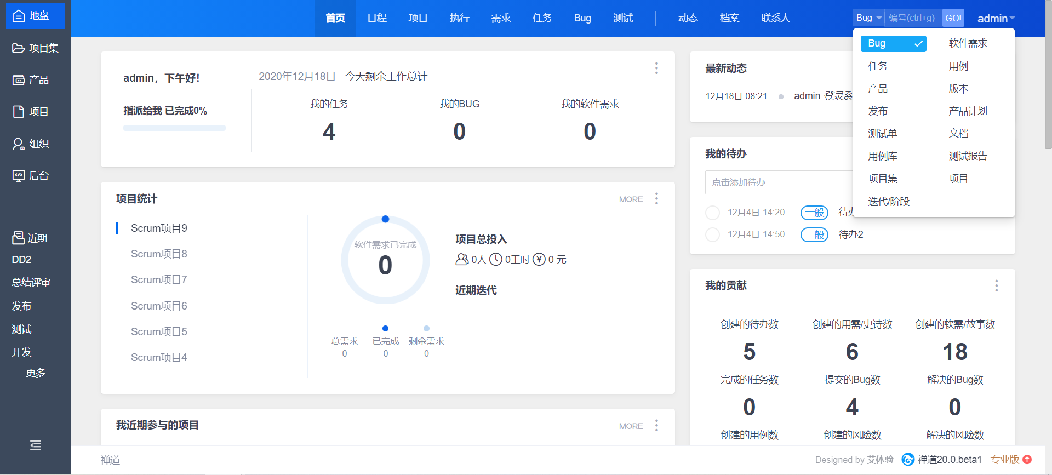Open the 艾体验 designer link
Viewport: 1052px width, 475px height.
coord(881,460)
